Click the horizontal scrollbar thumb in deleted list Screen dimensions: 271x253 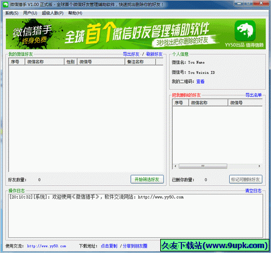point(203,166)
